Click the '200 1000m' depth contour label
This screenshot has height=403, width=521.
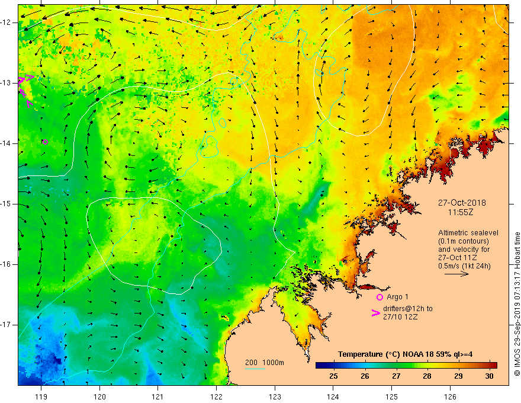tap(265, 363)
